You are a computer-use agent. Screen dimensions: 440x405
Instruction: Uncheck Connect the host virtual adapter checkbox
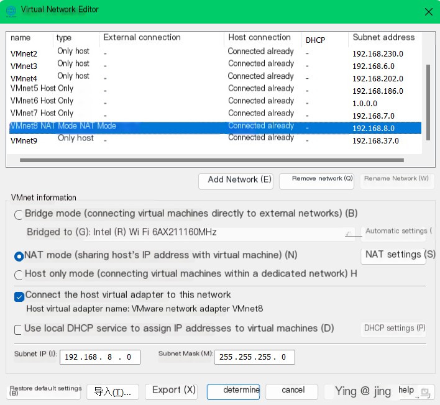(x=19, y=297)
